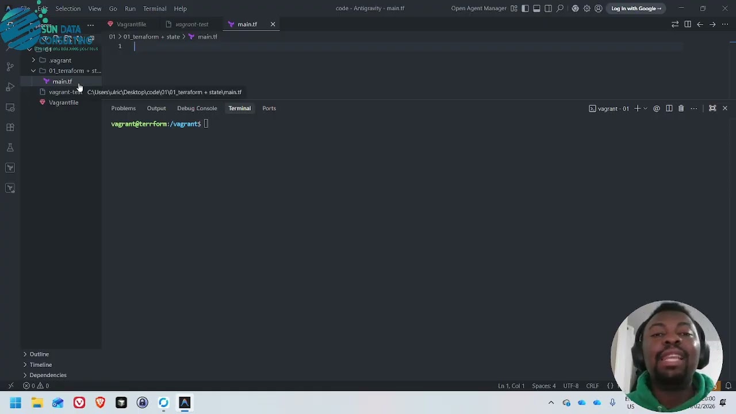736x414 pixels.
Task: Open the Run and Debug view
Action: point(10,87)
